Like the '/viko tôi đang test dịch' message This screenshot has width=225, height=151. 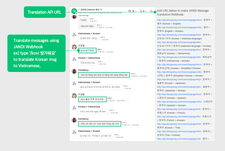click(134, 76)
